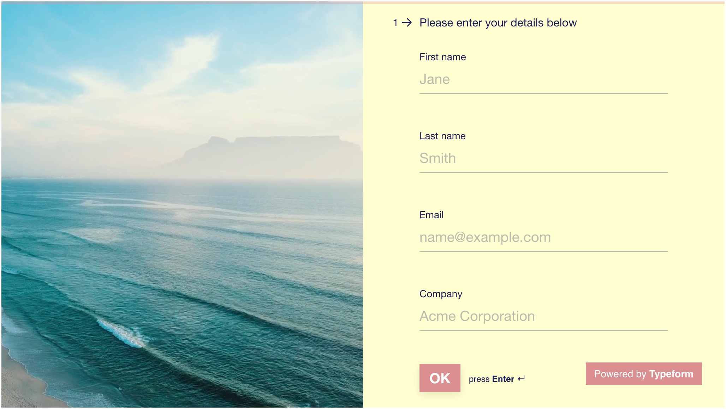Click the ocean and mountain background image
Screen dimensions: 726x409
[x=181, y=204]
